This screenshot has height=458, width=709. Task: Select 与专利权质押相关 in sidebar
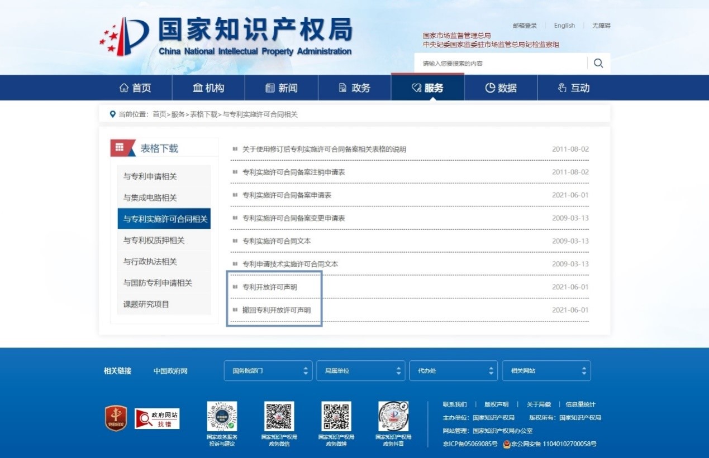coord(164,240)
